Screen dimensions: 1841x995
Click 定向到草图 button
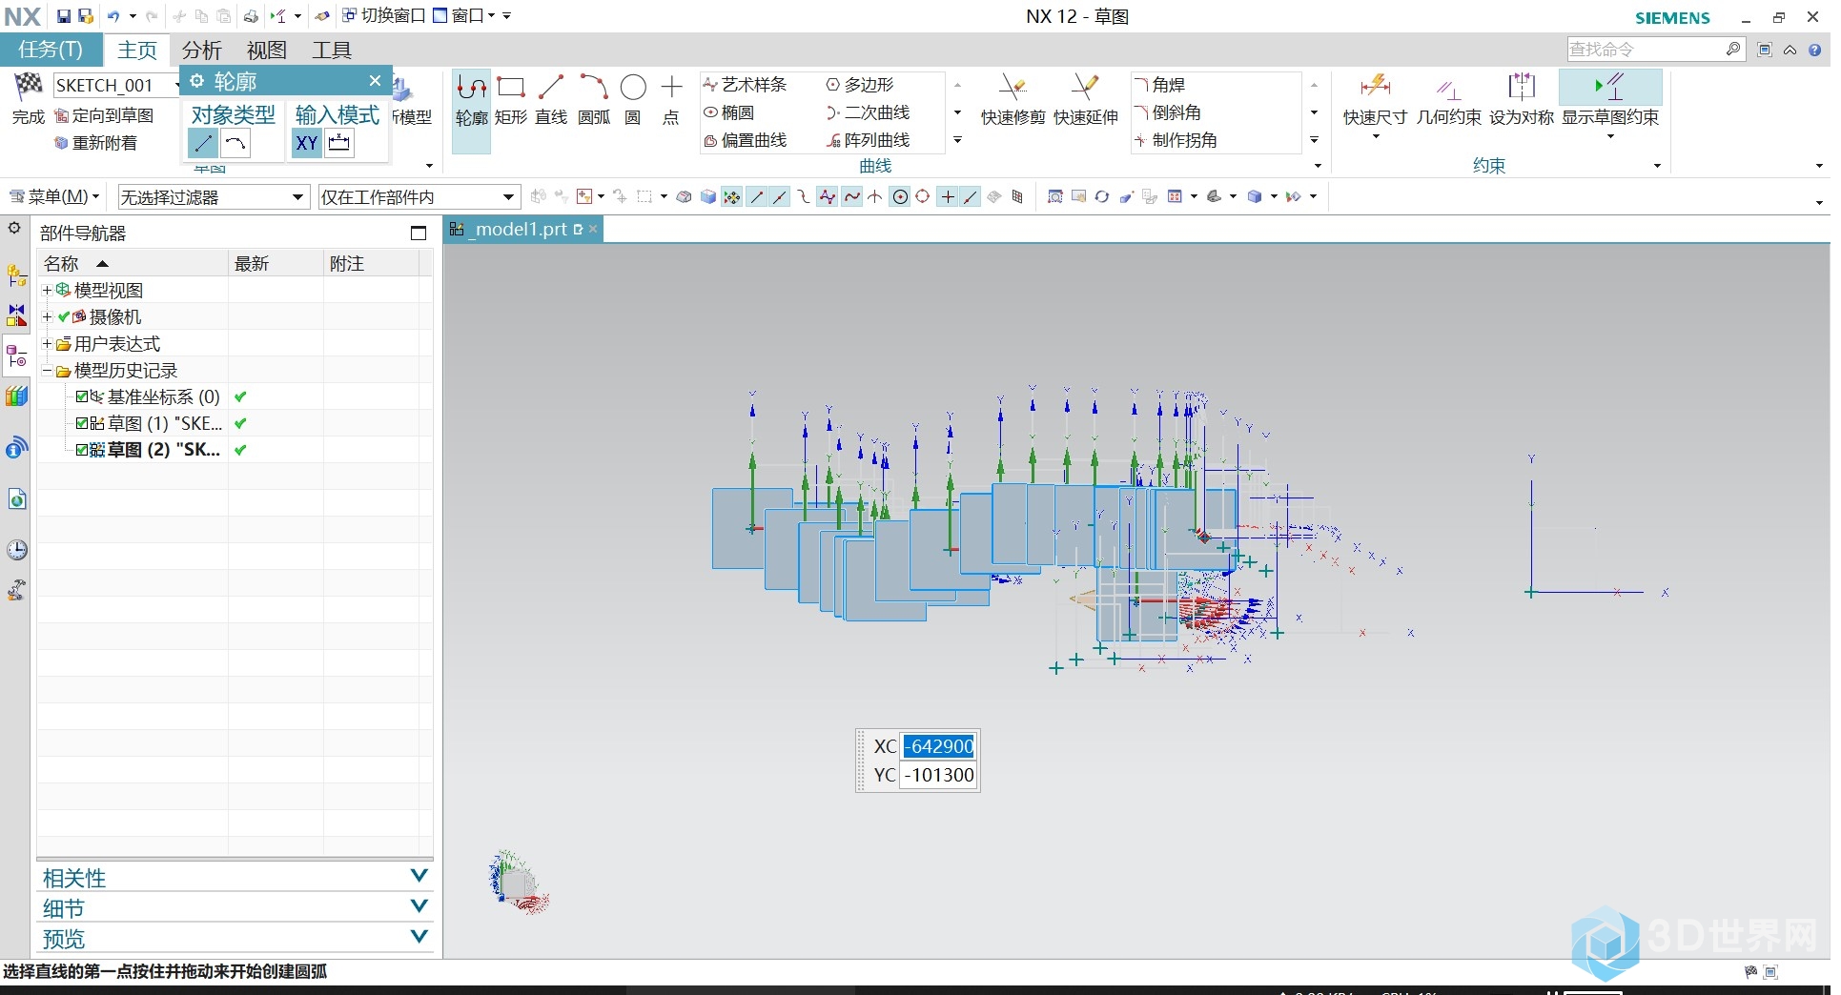pos(105,115)
